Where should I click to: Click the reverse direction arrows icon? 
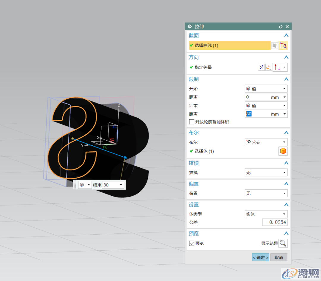tap(261, 67)
